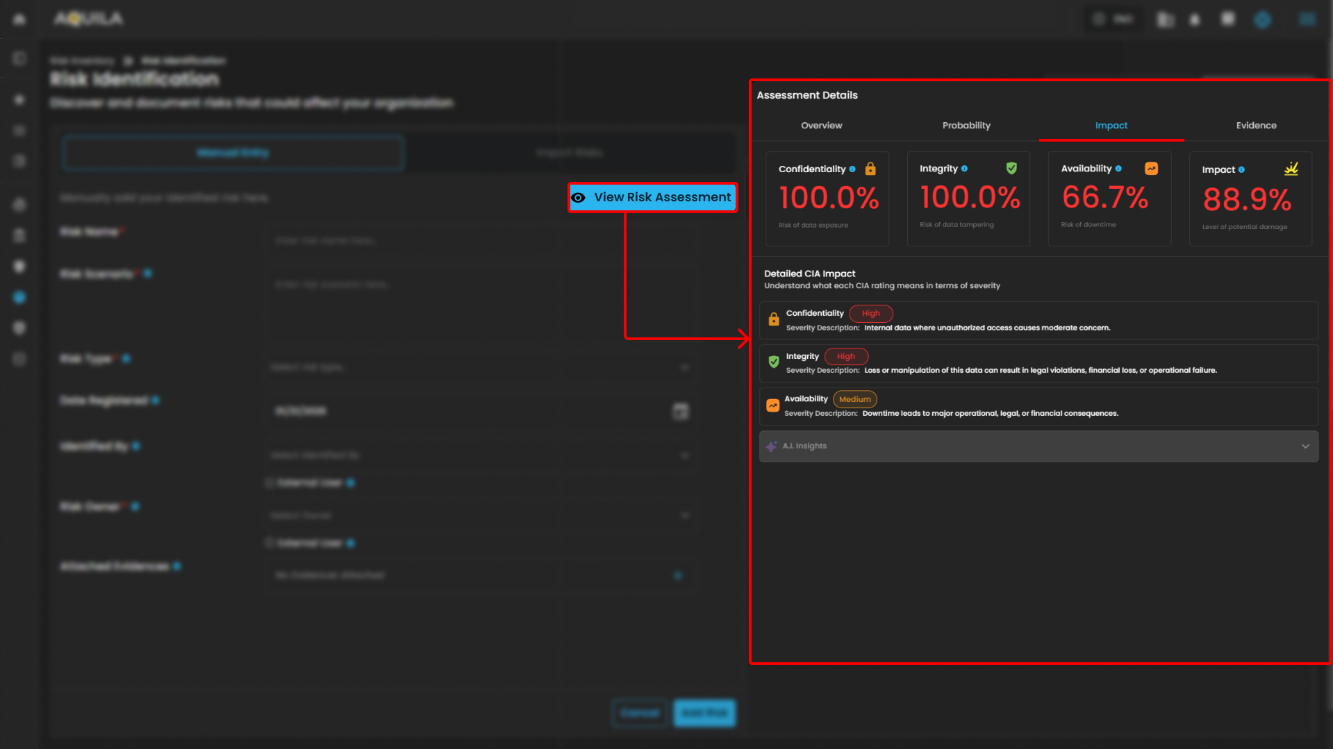Click the yellow burst icon in Impact card
Screen dimensions: 1333x749
[x=1291, y=169]
